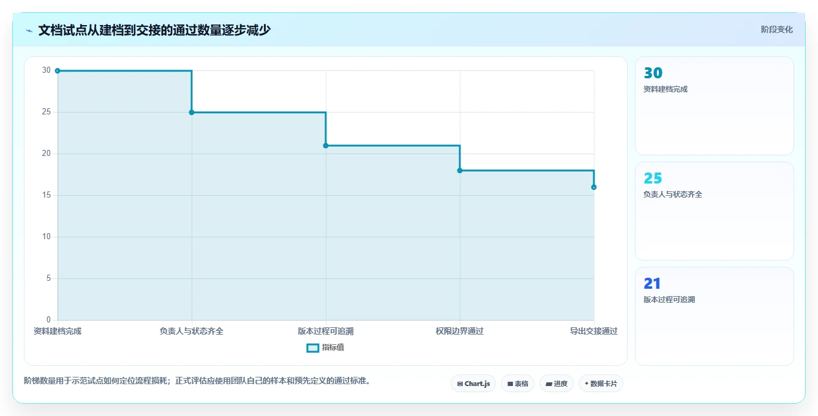Click the last data point at value 16
Viewport: 818px width, 416px height.
click(x=594, y=187)
